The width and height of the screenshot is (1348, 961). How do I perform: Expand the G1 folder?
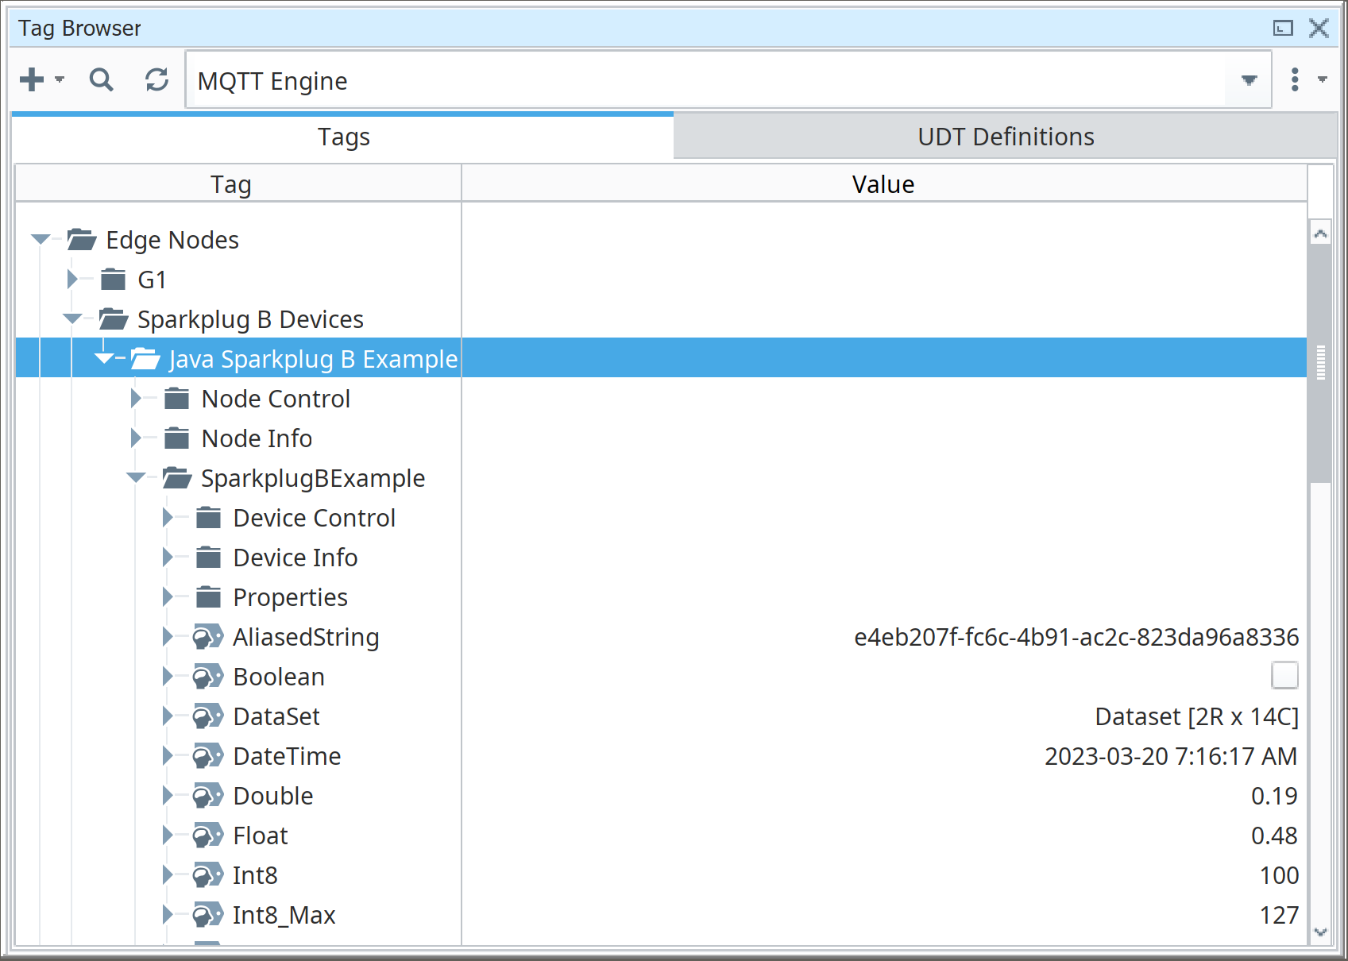[72, 279]
